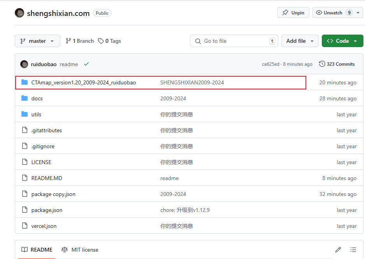Click the 20 minutes ago timestamp
This screenshot has width=365, height=259.
point(338,82)
